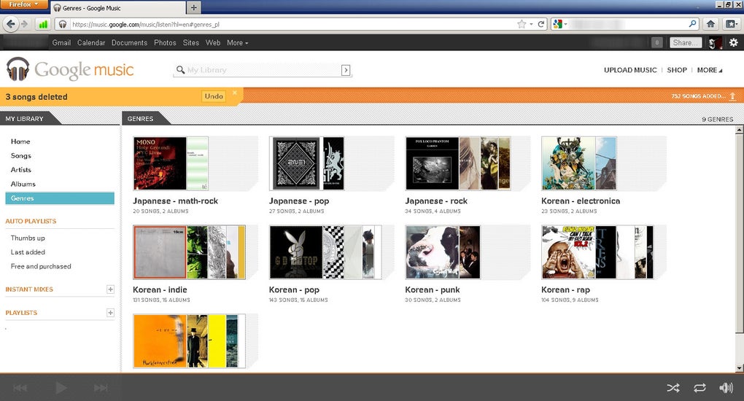Click the green signal bars toolbar icon
Screen dimensions: 744x401
click(x=43, y=24)
